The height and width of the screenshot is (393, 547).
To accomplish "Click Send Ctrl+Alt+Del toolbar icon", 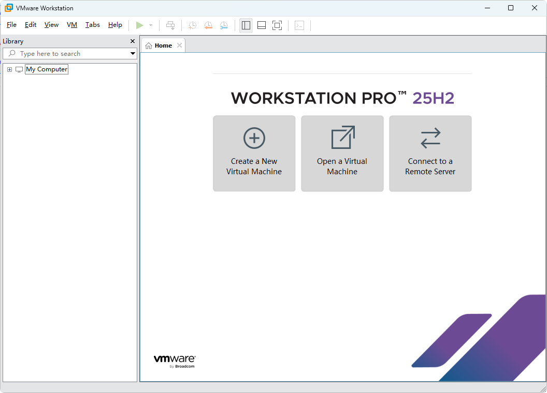I will (170, 25).
